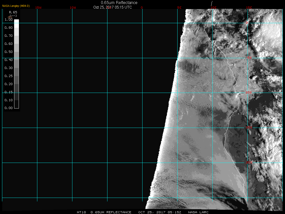Image resolution: width=285 pixels, height=214 pixels.
Task: Click the '0.60' colorbar value
Action: coord(9,44)
